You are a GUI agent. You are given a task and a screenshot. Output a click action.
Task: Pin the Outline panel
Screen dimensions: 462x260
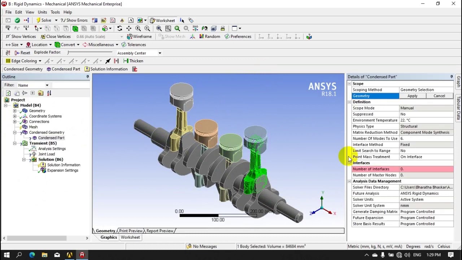[x=87, y=77]
